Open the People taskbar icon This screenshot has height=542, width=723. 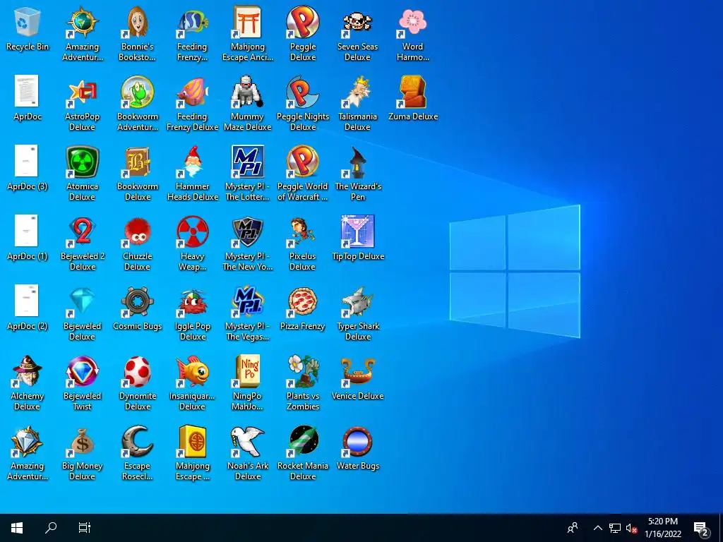[x=573, y=528]
